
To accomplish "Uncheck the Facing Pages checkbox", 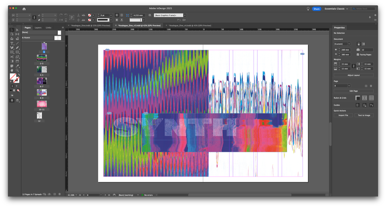I will tap(358, 54).
